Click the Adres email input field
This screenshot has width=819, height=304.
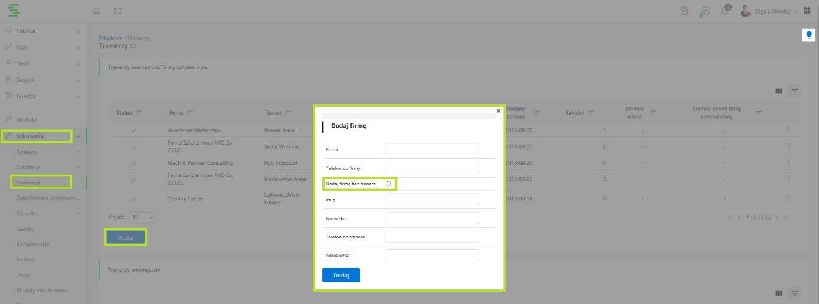point(432,255)
